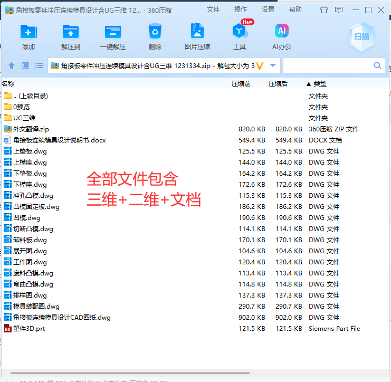Click the 删除 (Delete) recycle icon

155,31
